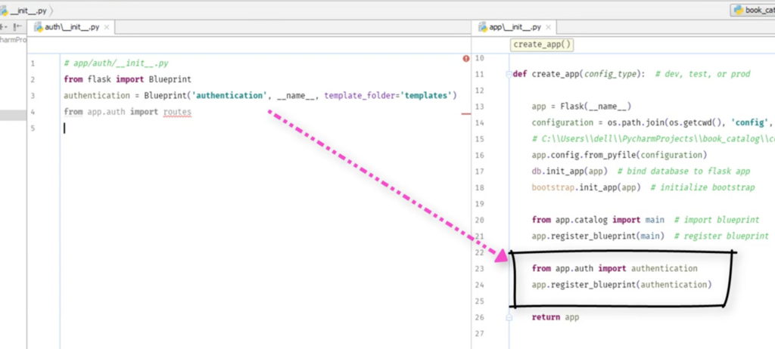
Task: Click the comment '# app/auth/__init__.py'
Action: (116, 63)
